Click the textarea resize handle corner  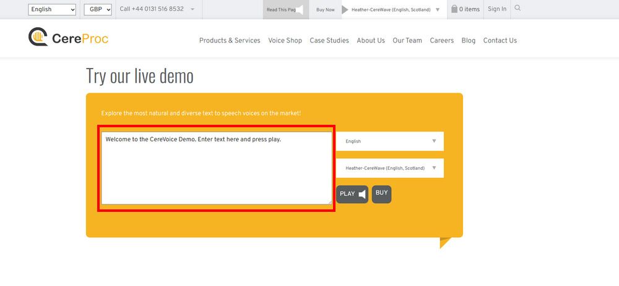click(330, 202)
